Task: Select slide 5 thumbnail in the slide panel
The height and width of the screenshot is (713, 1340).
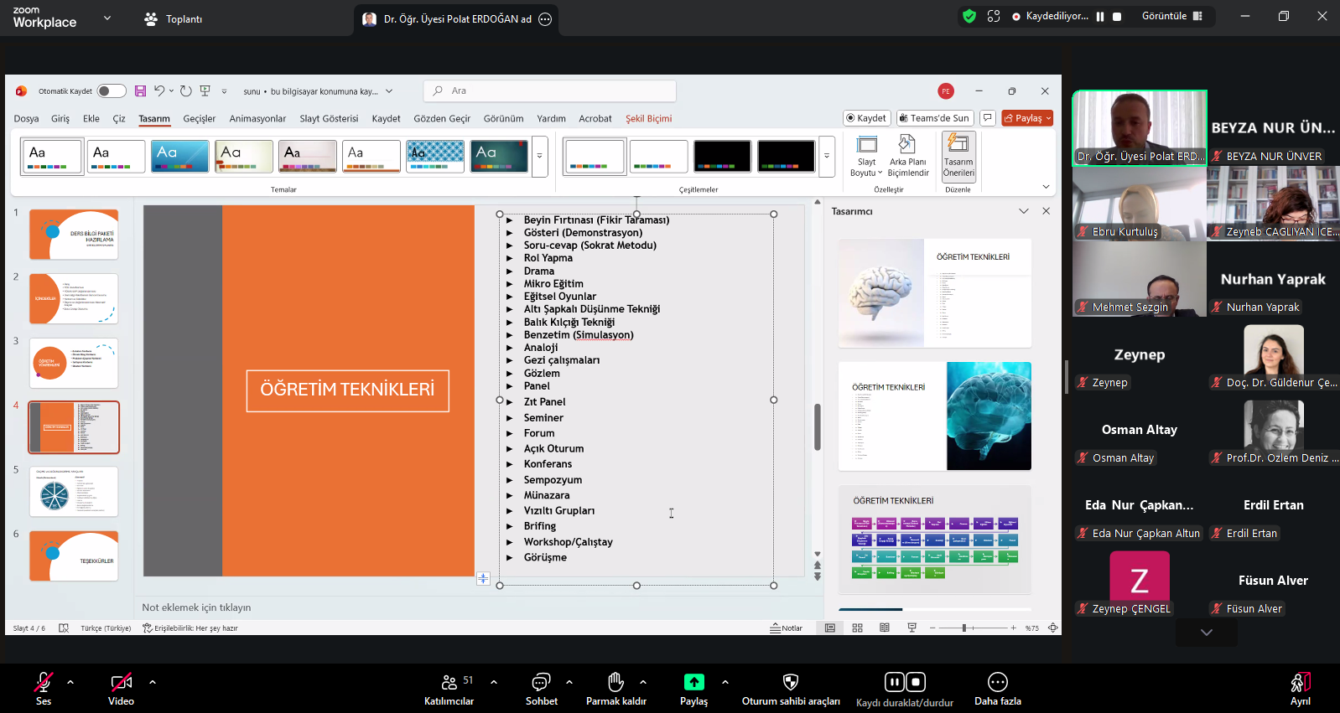Action: 74,492
